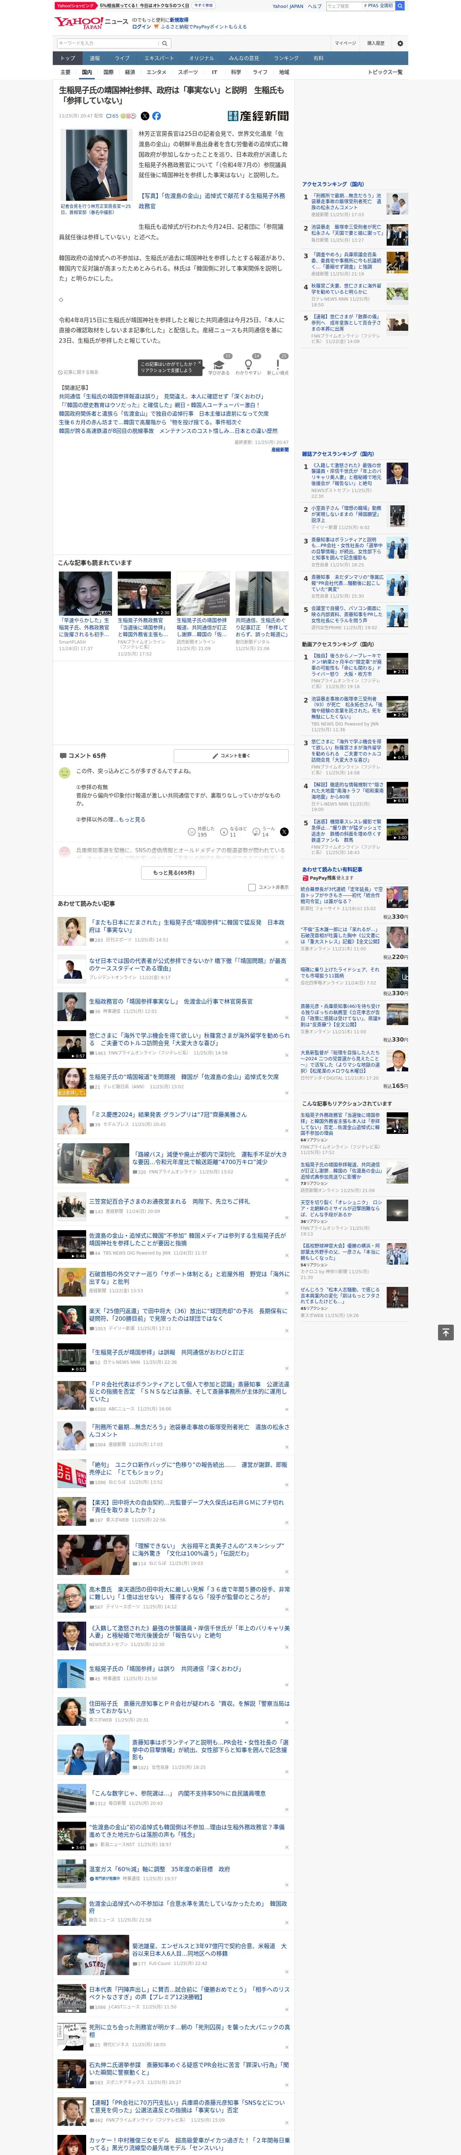Click the マイページ link
The height and width of the screenshot is (2155, 461).
click(345, 43)
